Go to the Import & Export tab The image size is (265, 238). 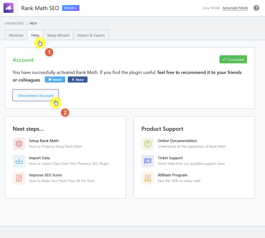(91, 35)
